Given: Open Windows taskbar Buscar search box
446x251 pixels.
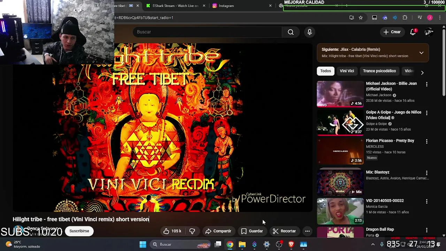Looking at the screenshot, I should pyautogui.click(x=180, y=244).
